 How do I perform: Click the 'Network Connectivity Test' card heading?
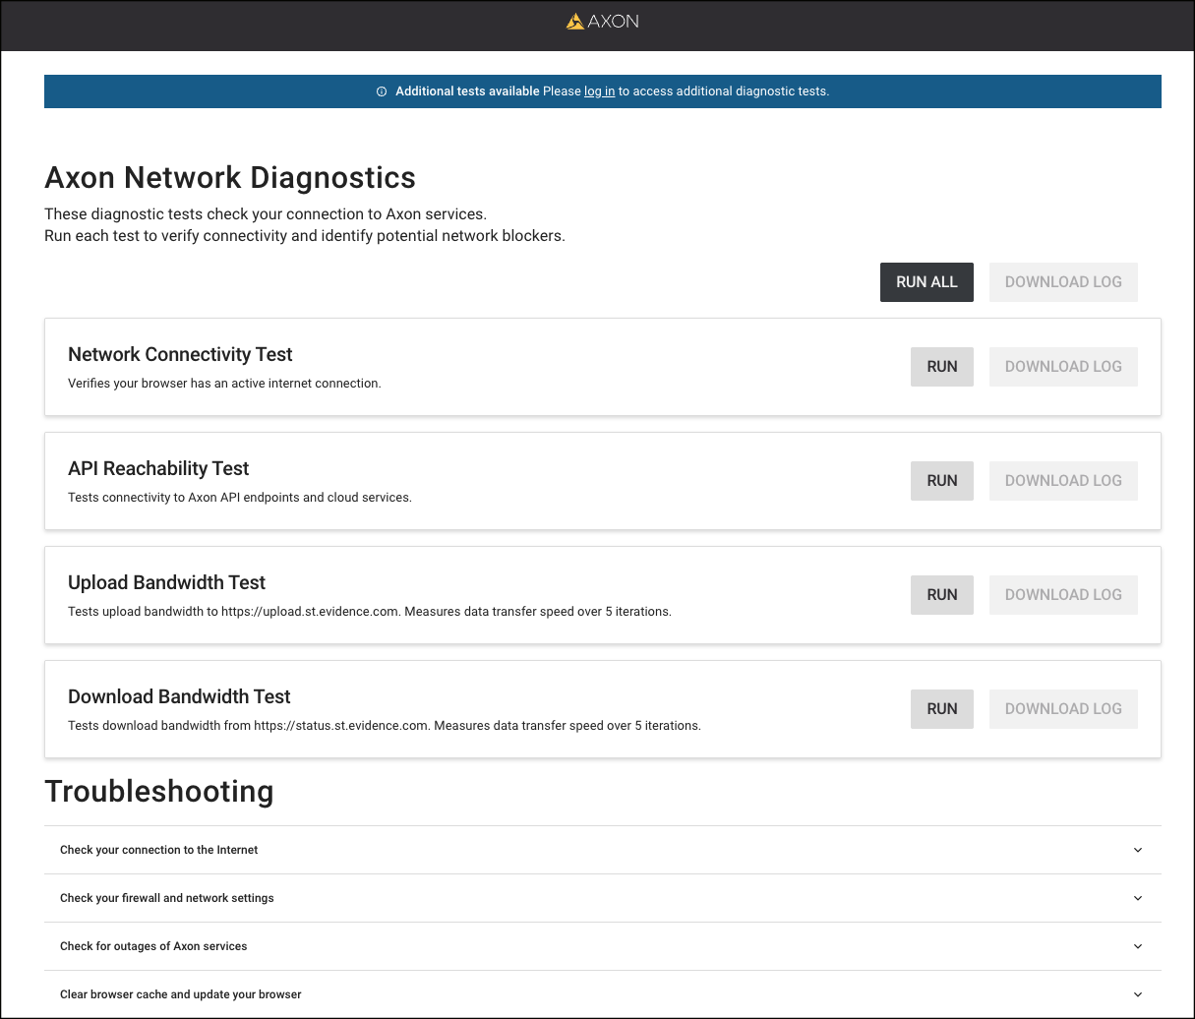[x=180, y=355]
